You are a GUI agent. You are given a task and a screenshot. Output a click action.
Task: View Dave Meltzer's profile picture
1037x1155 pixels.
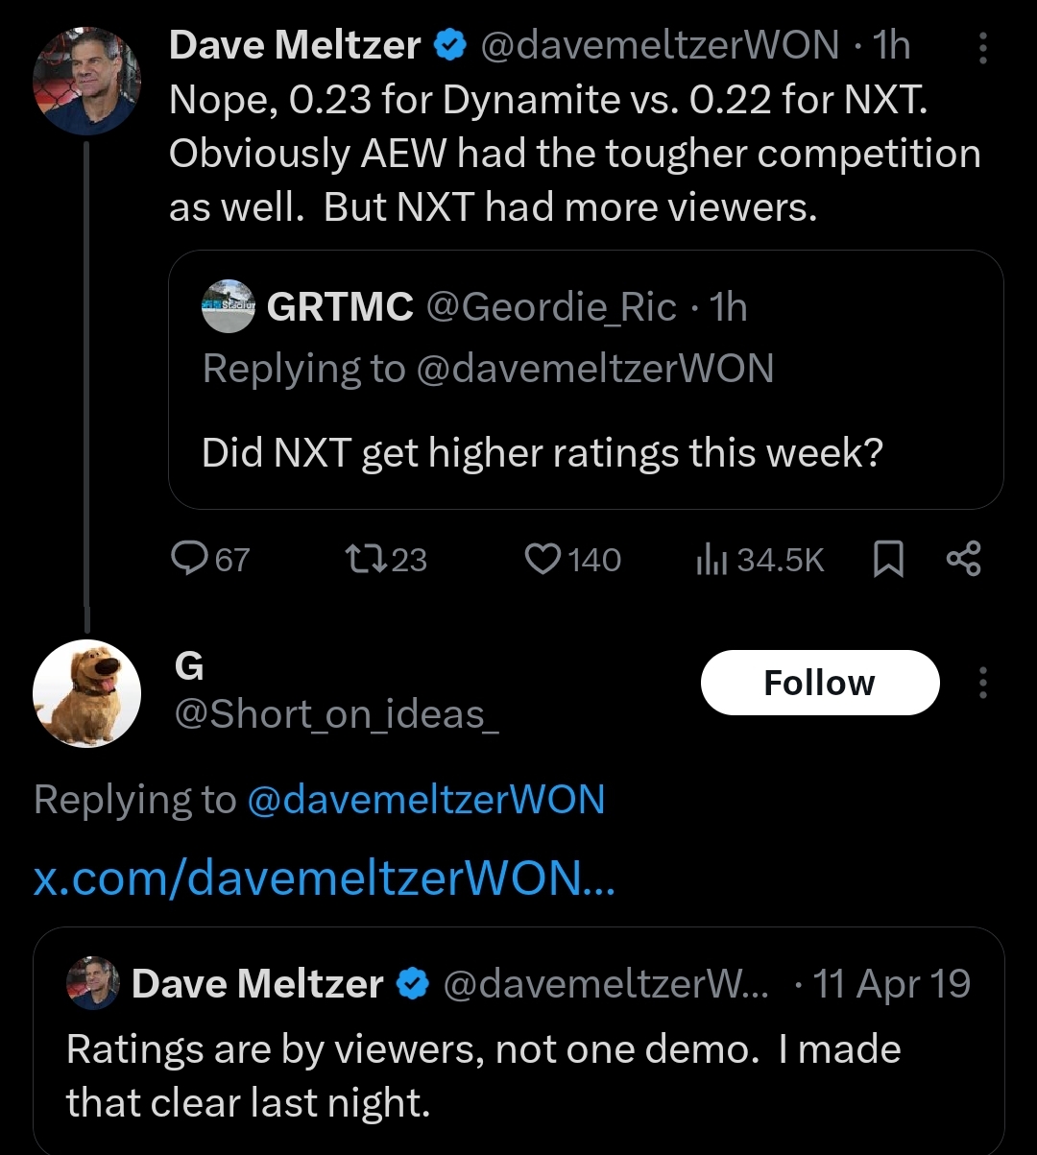click(87, 81)
